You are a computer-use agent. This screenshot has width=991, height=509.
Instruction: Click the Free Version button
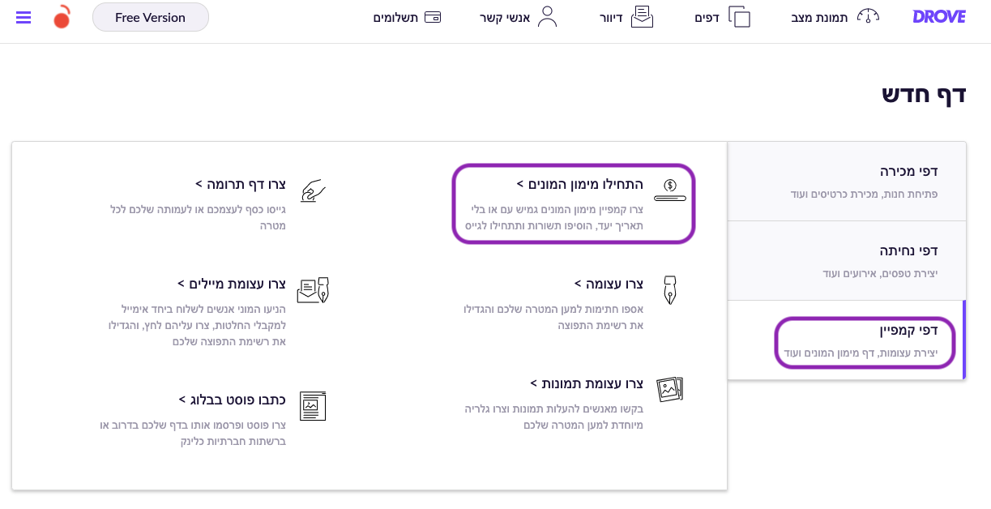[151, 17]
